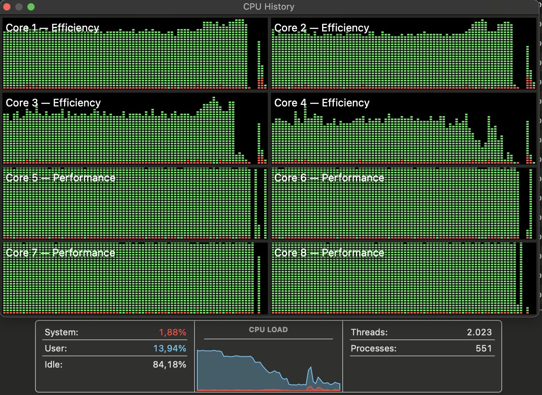Click the Idle percentage value 84,18%

coord(170,365)
